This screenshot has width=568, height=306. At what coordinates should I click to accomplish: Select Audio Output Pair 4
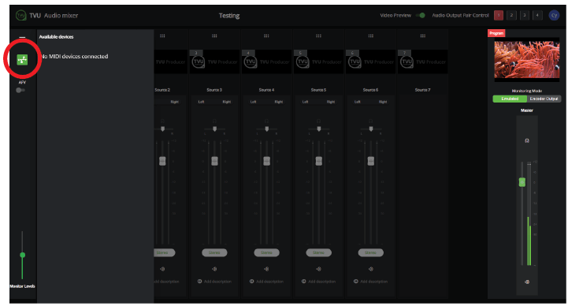537,15
